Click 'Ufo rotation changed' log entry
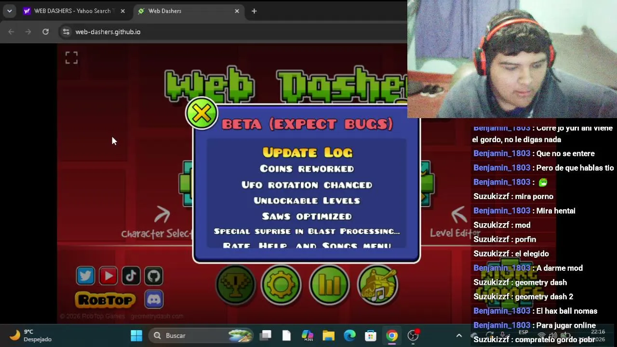Viewport: 617px width, 347px height. (x=307, y=185)
